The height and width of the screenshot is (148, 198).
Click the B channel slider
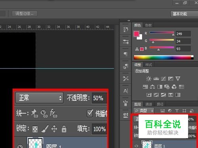[x=162, y=48]
